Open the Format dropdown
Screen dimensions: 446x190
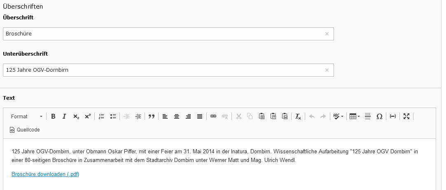26,117
